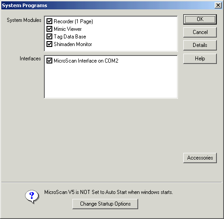Close the System Programs dialog with X

click(x=218, y=5)
